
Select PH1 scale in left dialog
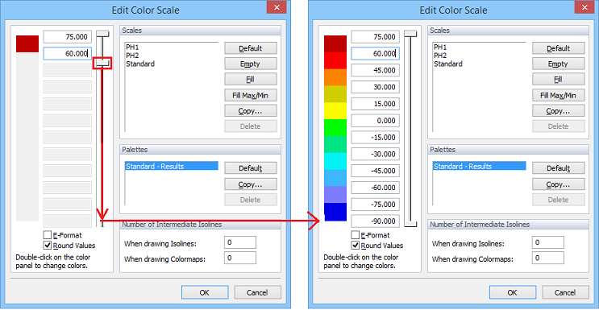[x=131, y=47]
